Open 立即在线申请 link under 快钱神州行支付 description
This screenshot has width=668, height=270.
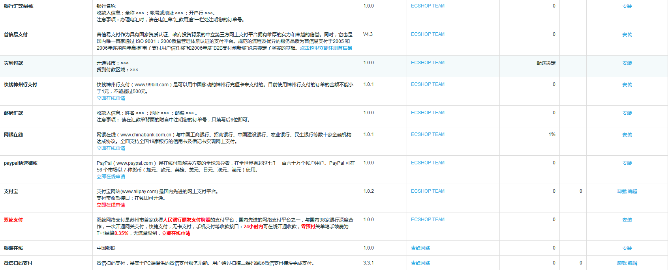point(111,98)
